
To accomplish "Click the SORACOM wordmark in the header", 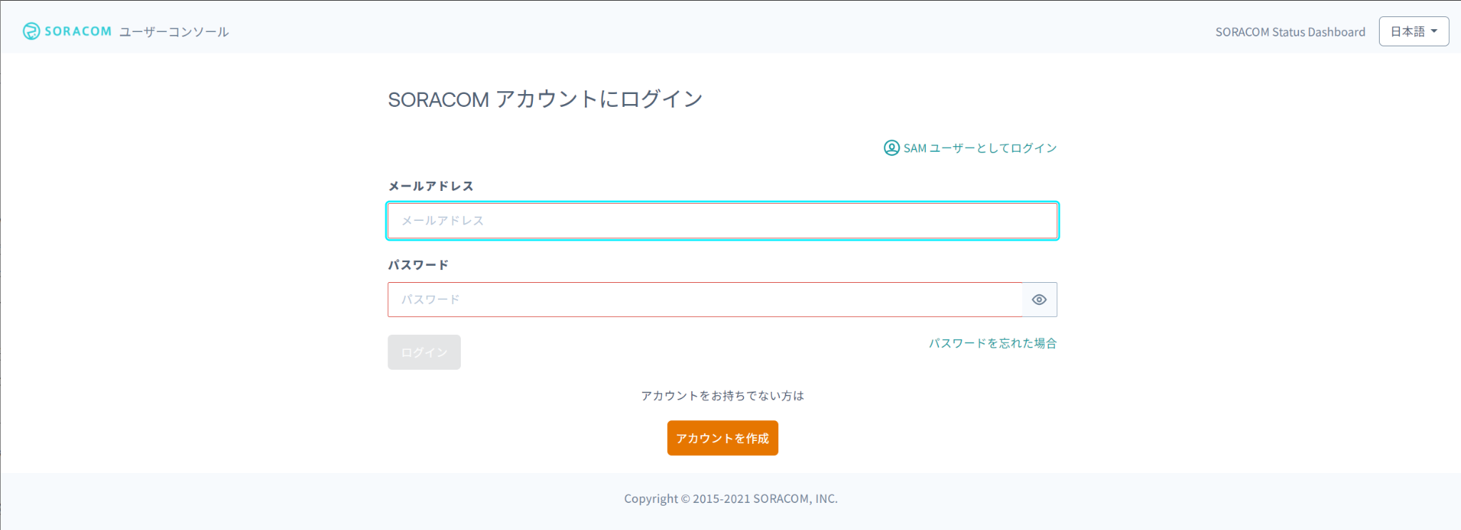I will pos(78,31).
